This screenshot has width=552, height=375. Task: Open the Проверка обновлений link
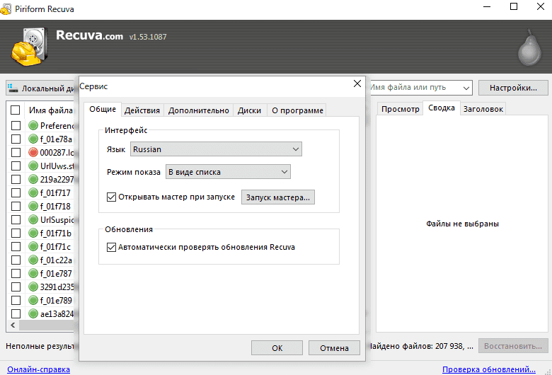488,369
